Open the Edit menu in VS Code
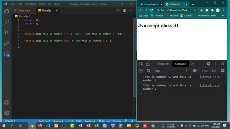 click(20, 4)
